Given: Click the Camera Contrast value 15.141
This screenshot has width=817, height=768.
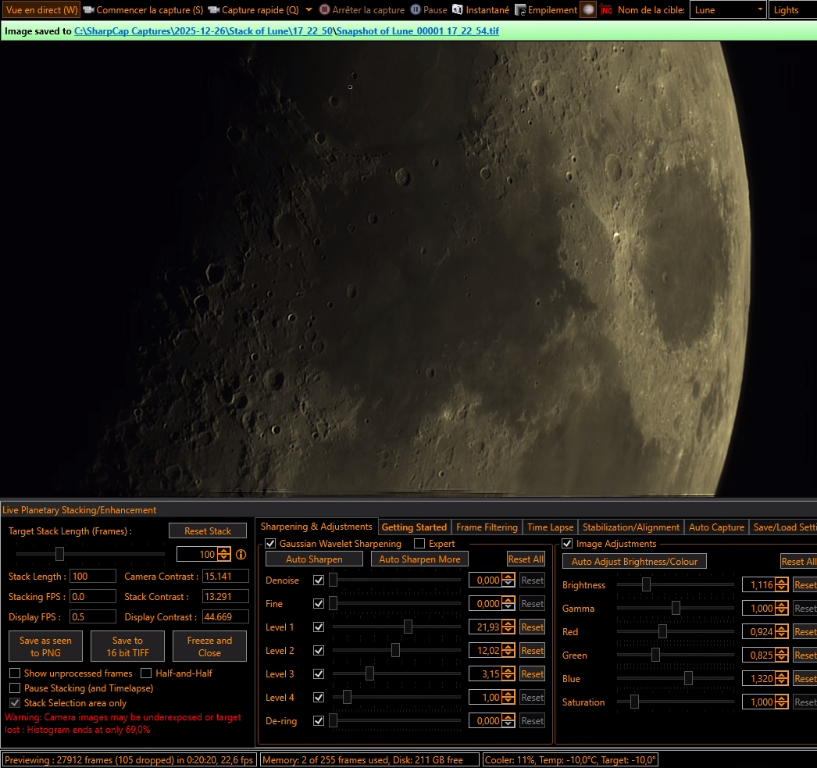Looking at the screenshot, I should click(x=225, y=577).
